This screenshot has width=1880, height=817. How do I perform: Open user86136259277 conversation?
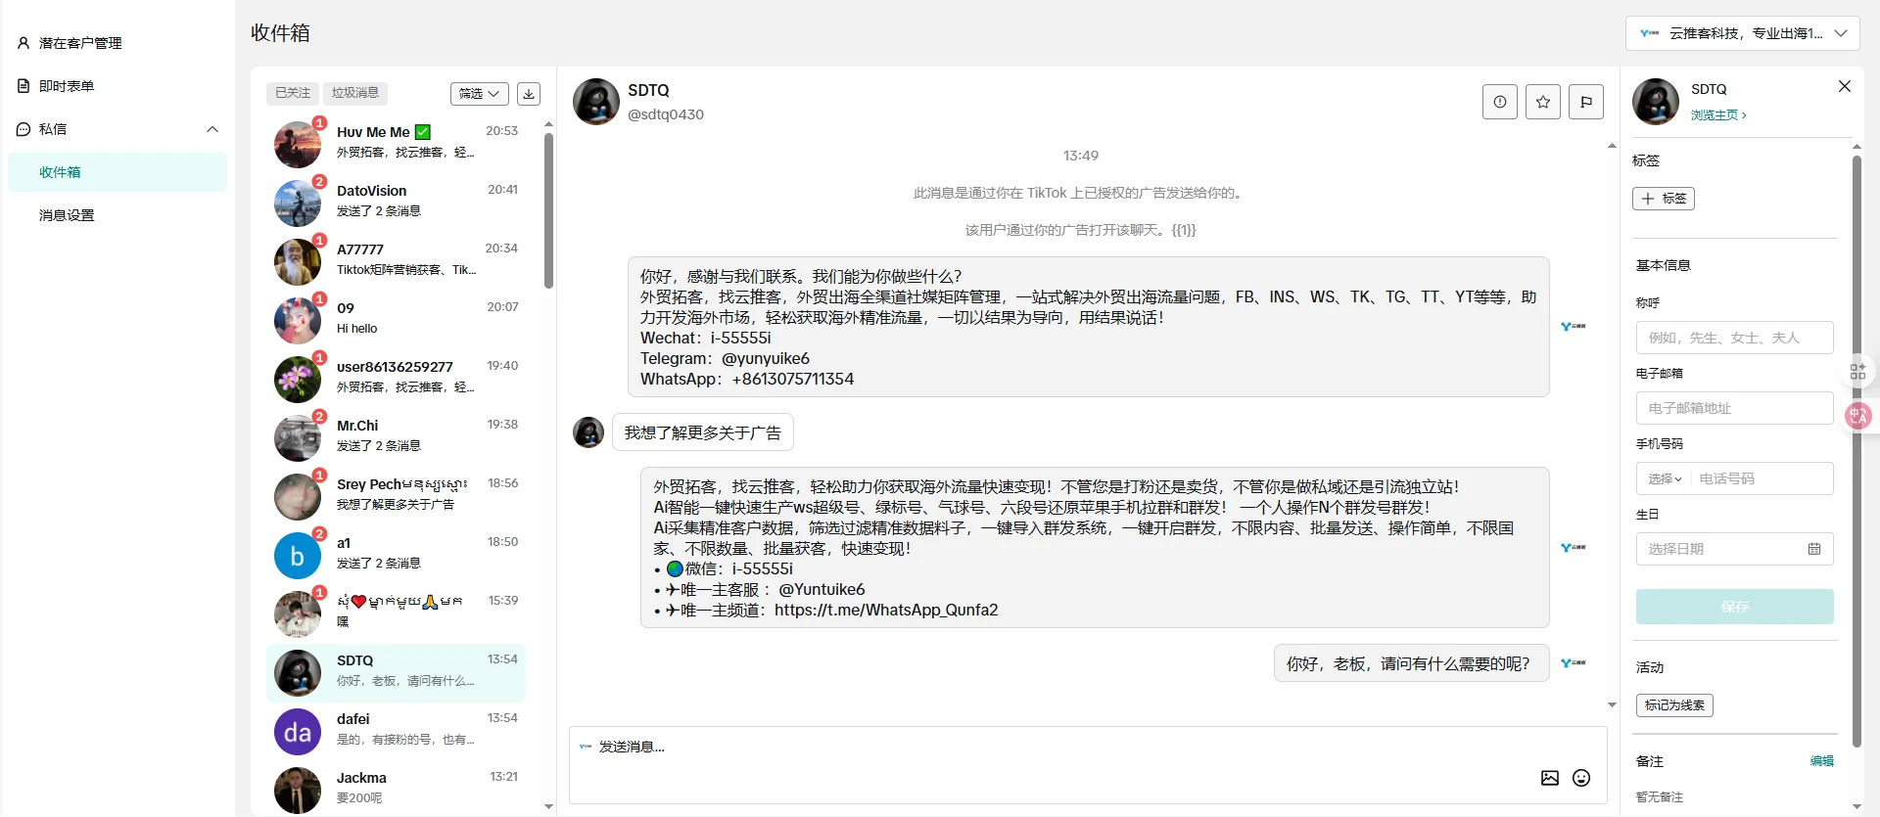[x=397, y=379]
